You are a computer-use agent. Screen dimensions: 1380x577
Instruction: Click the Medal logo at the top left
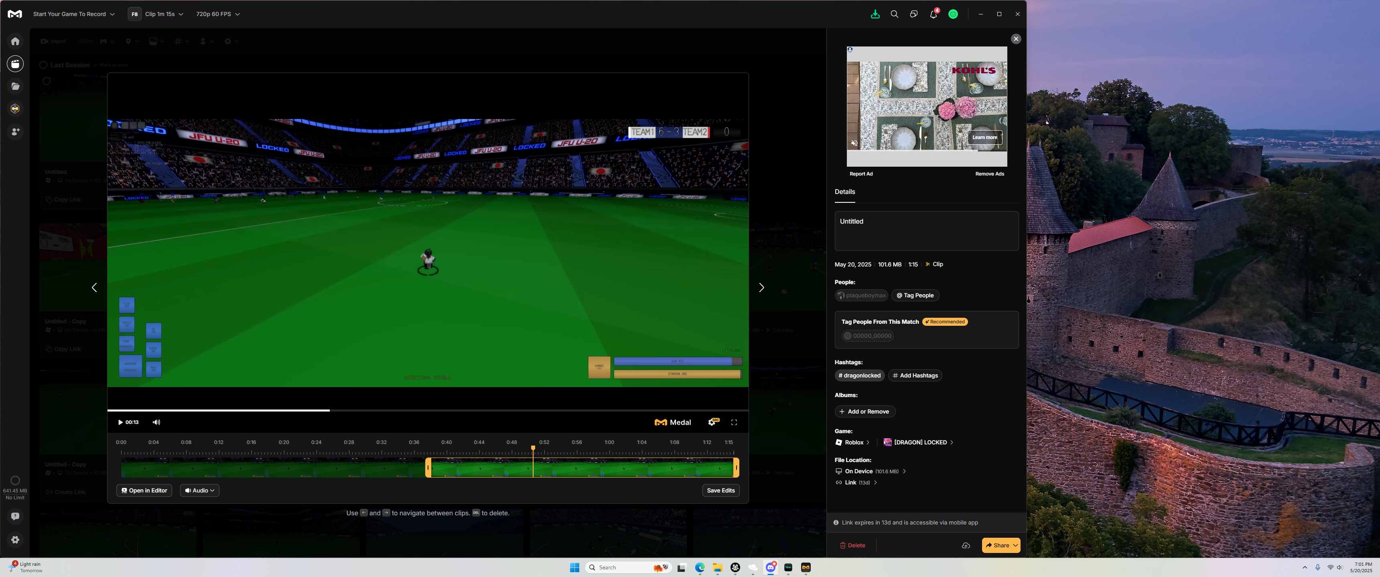pos(15,14)
